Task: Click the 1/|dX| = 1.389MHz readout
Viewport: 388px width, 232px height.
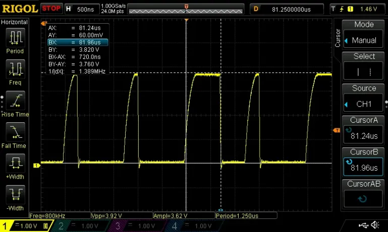Action: tap(78, 71)
